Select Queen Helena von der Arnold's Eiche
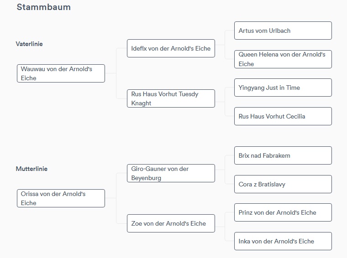This screenshot has width=347, height=258. pyautogui.click(x=283, y=59)
